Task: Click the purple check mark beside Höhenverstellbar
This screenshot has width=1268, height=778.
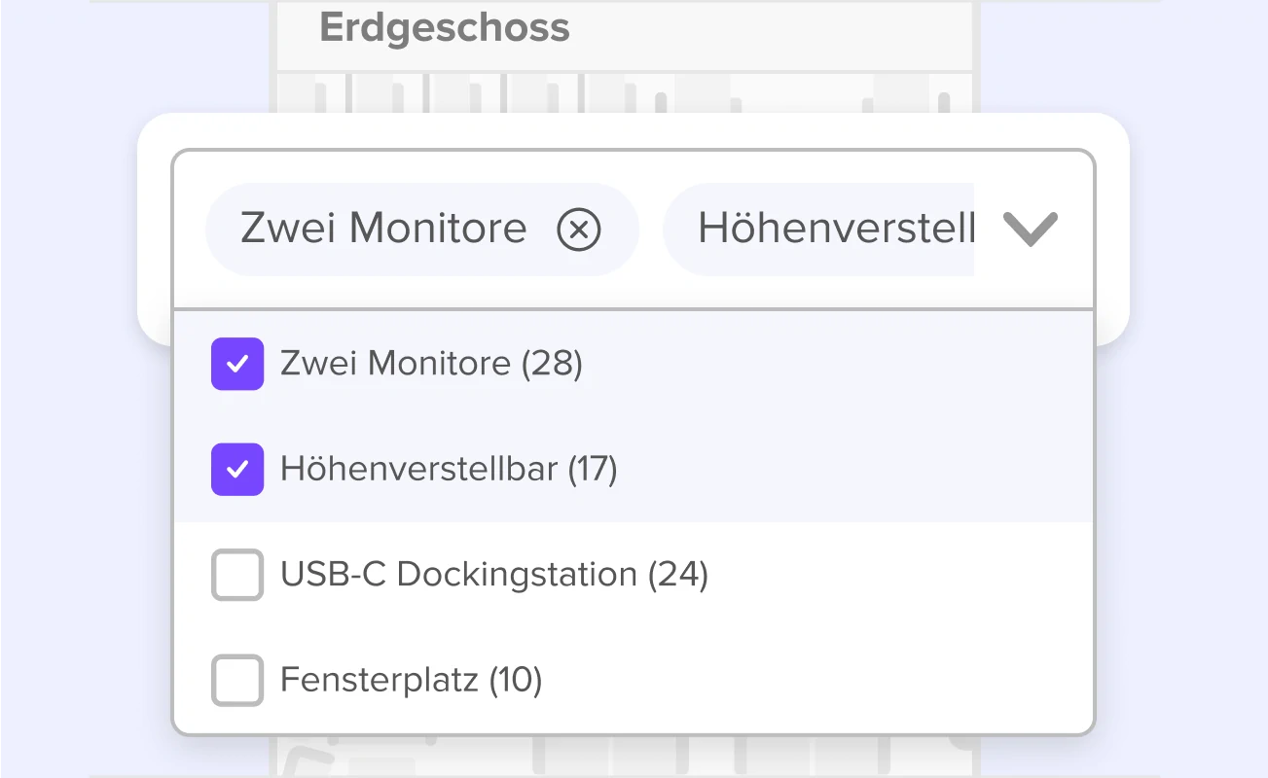Action: click(x=237, y=470)
